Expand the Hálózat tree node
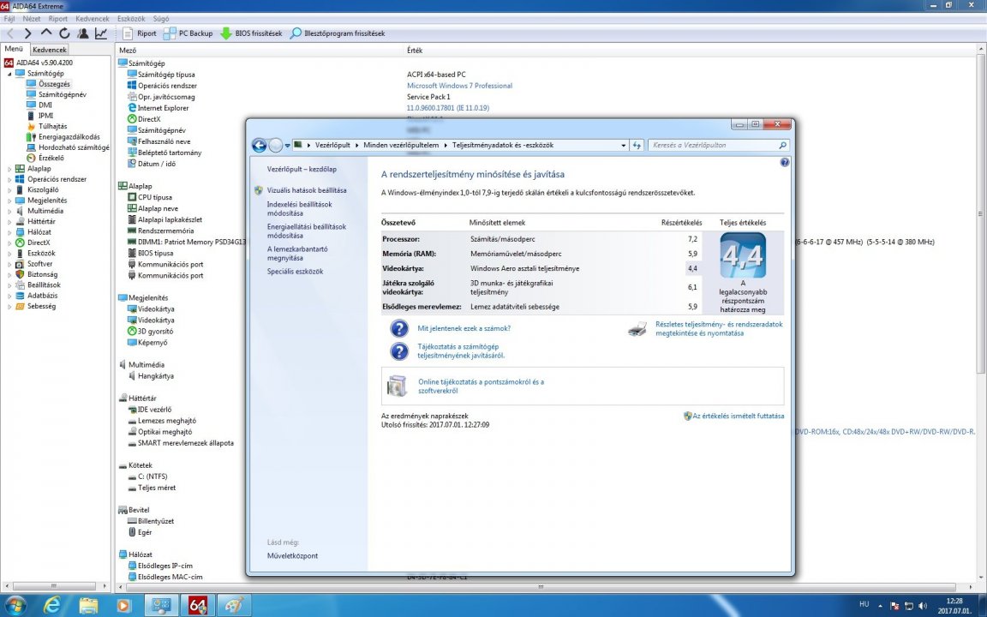The width and height of the screenshot is (987, 617). 9,232
